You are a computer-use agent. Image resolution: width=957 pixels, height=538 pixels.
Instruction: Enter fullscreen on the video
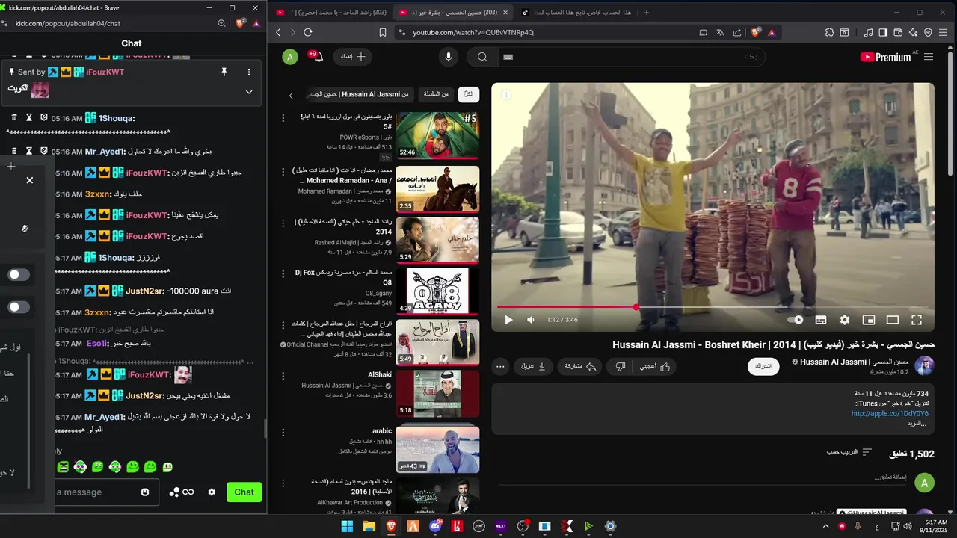click(x=917, y=320)
